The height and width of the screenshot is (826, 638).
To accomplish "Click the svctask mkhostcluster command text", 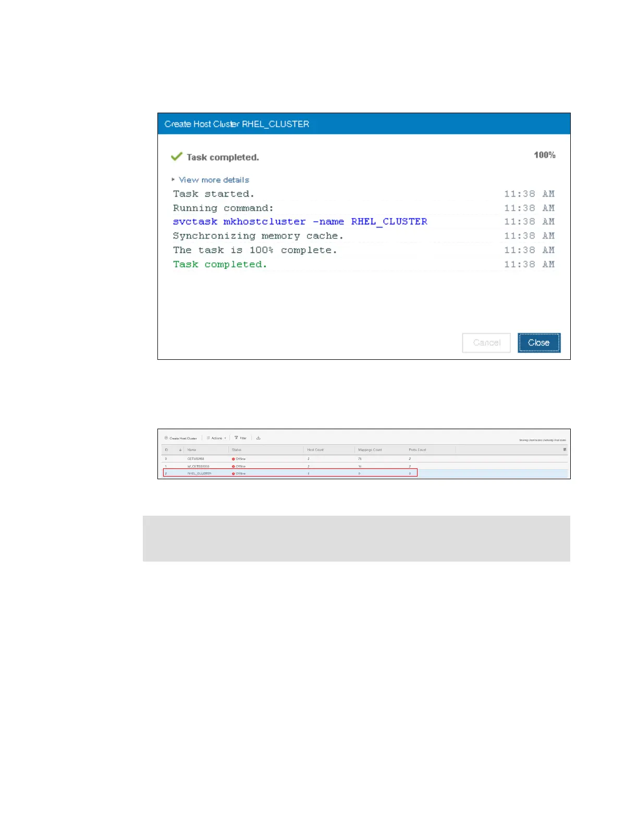I will [x=300, y=222].
